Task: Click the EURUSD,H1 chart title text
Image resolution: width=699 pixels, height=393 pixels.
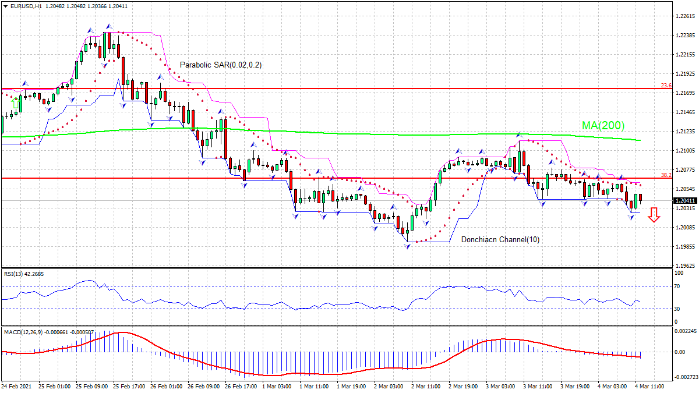Action: (26, 6)
